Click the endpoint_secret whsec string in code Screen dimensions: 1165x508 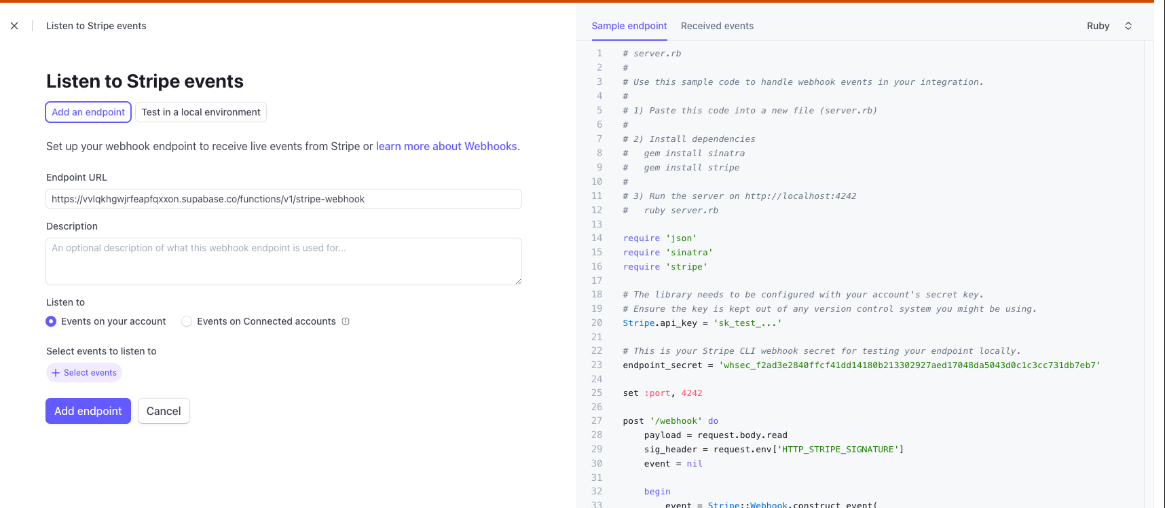coord(910,365)
